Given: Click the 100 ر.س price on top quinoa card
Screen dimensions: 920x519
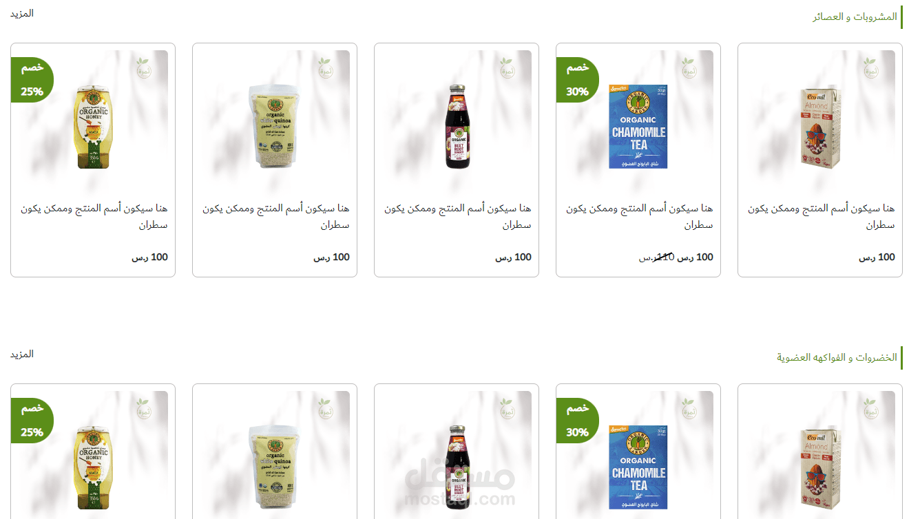Looking at the screenshot, I should pos(332,257).
